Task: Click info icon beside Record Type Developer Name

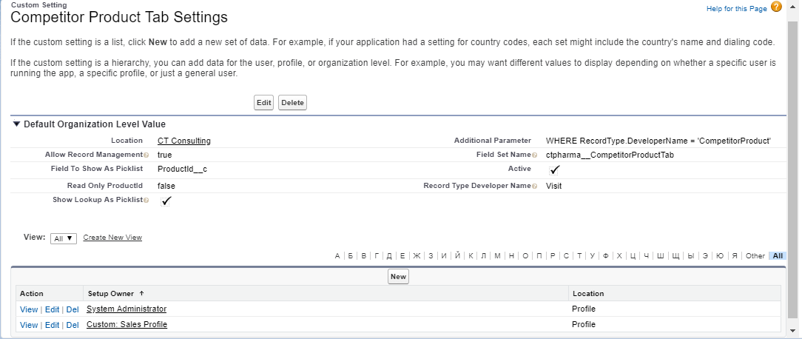Action: point(534,186)
